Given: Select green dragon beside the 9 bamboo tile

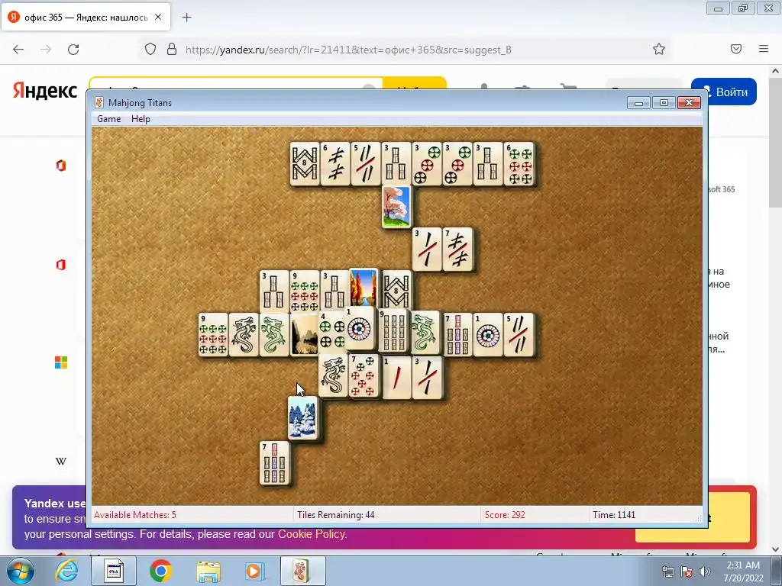Looking at the screenshot, I should coord(425,333).
